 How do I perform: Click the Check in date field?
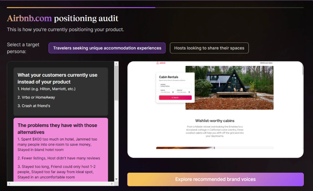pyautogui.click(x=167, y=92)
